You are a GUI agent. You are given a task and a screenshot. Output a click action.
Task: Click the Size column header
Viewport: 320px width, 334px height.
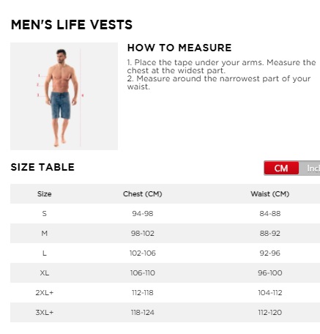(45, 194)
